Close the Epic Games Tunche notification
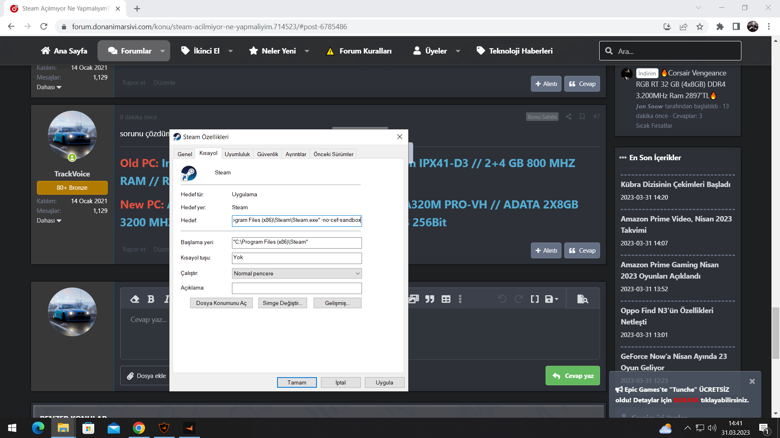 coord(752,381)
